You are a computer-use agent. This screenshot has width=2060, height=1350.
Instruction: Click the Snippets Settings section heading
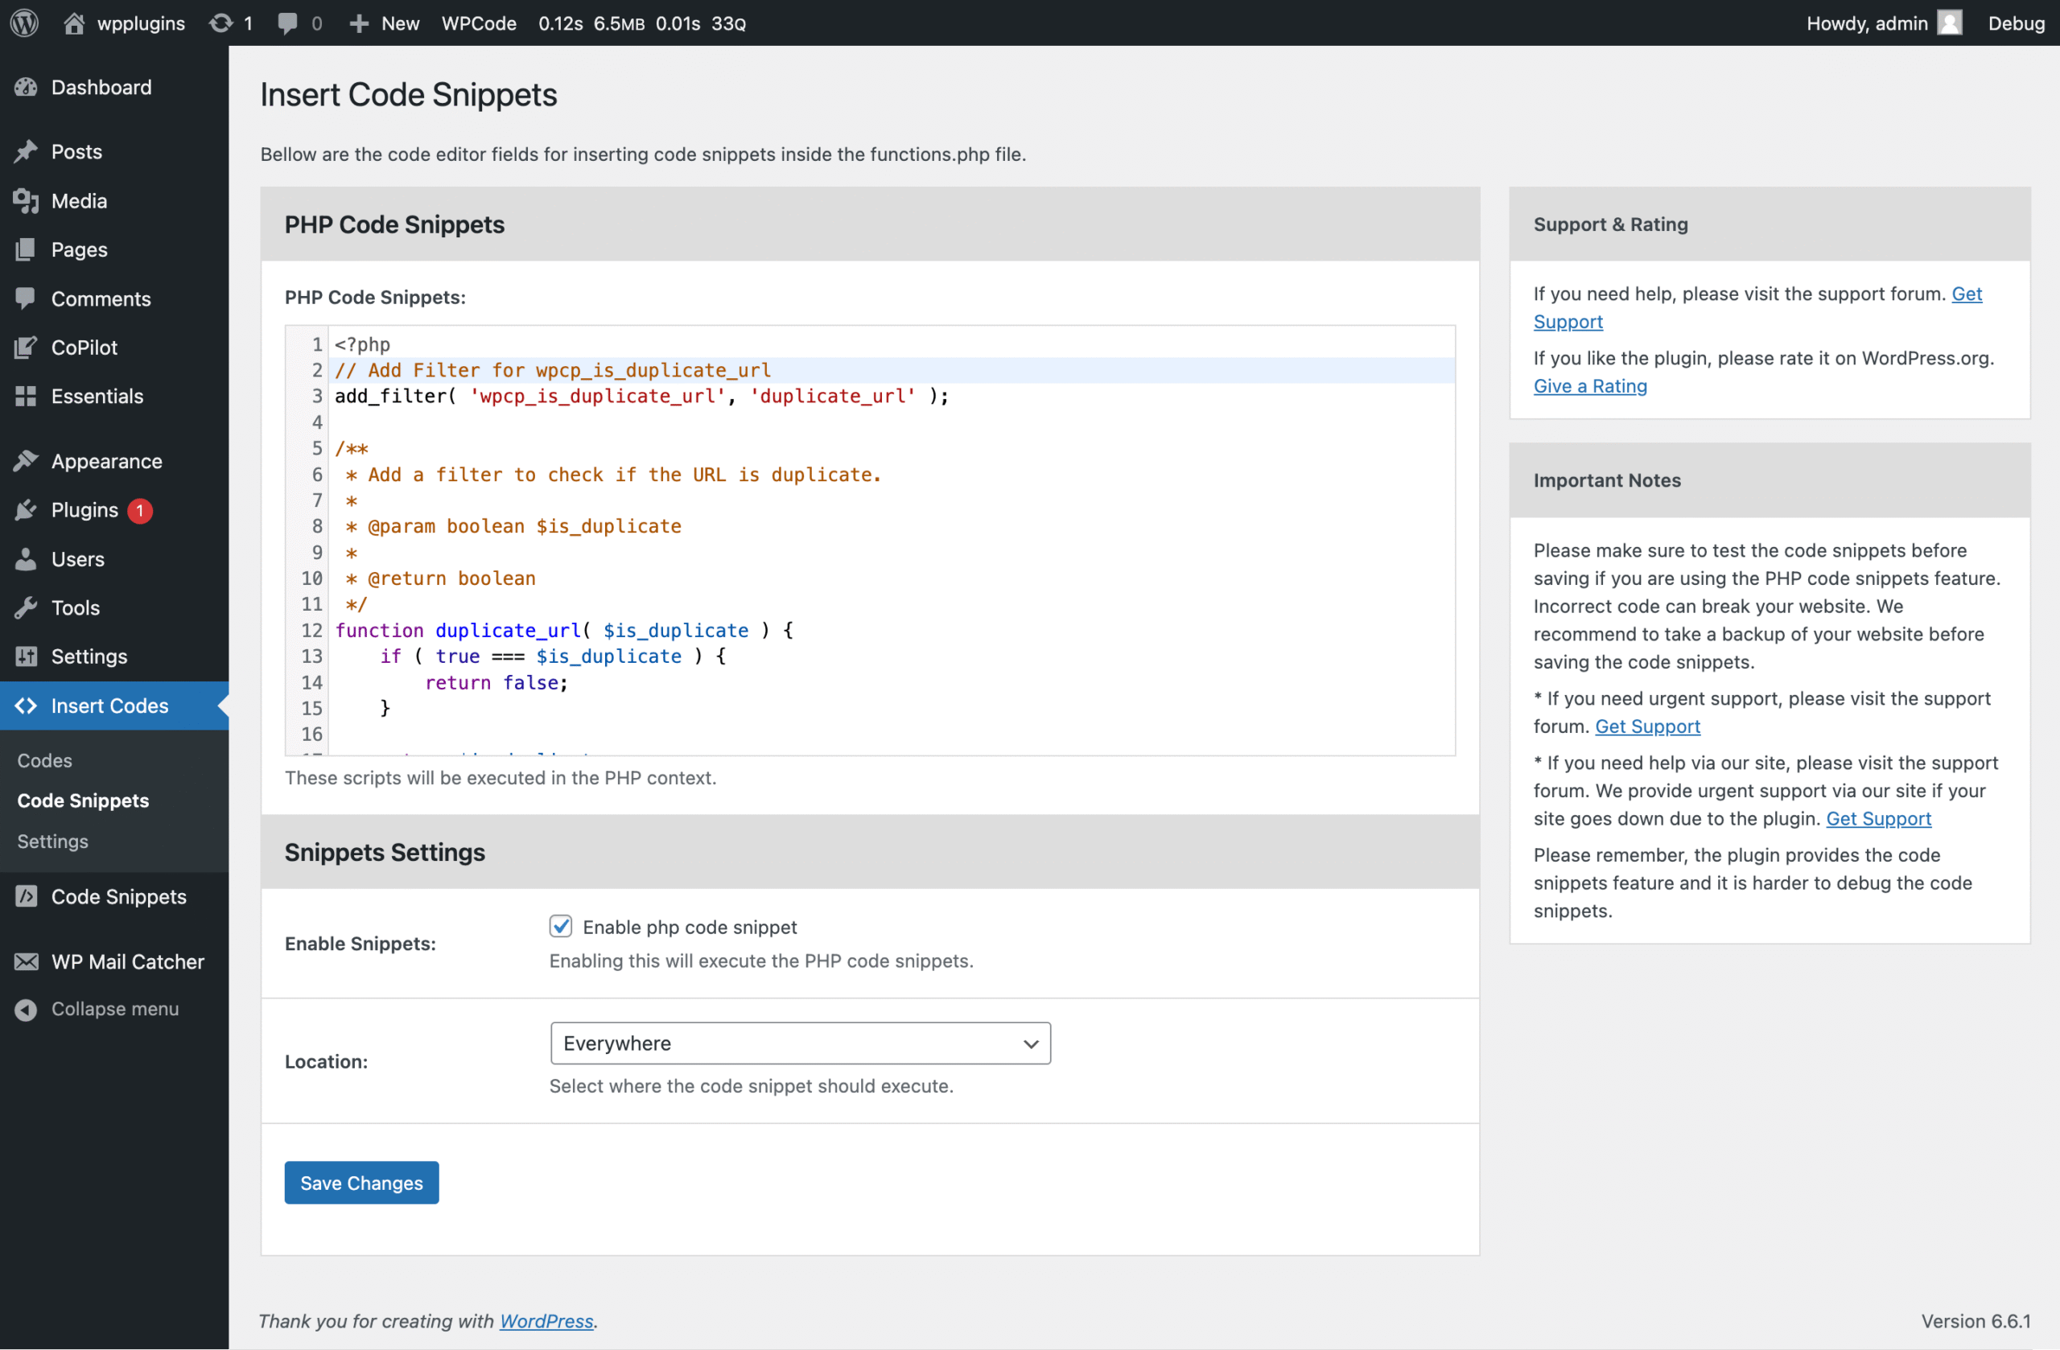pos(385,853)
